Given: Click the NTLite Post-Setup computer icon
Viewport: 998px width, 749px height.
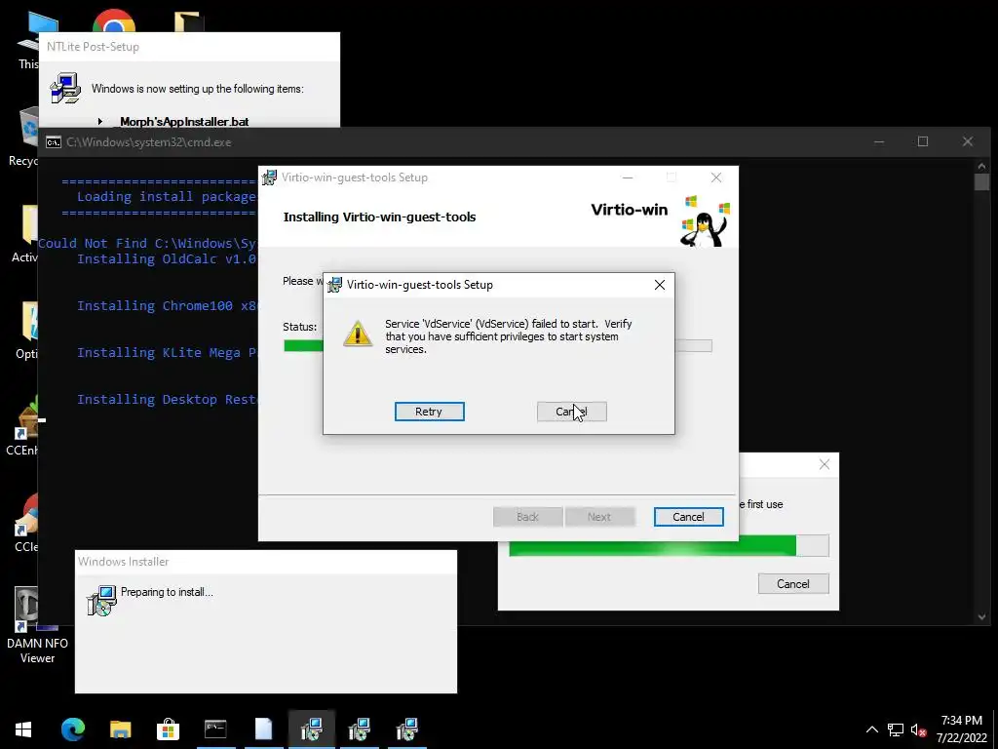Looking at the screenshot, I should point(65,89).
